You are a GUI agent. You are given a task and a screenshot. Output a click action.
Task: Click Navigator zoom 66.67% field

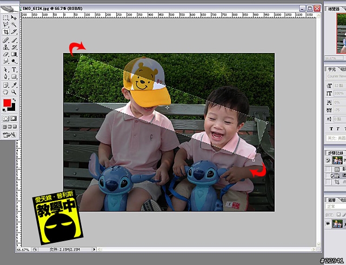coord(334,58)
